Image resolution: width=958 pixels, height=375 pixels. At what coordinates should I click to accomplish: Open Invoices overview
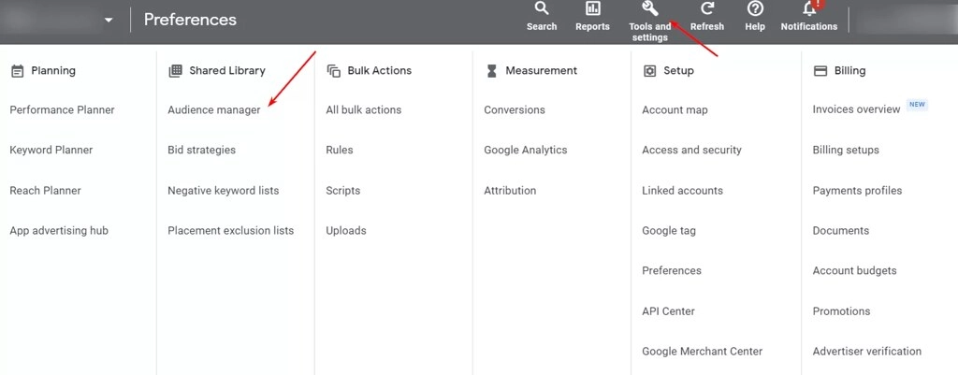(856, 109)
